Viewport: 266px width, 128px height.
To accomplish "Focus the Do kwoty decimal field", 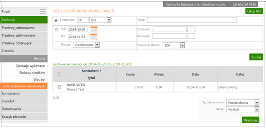I will tap(191, 36).
